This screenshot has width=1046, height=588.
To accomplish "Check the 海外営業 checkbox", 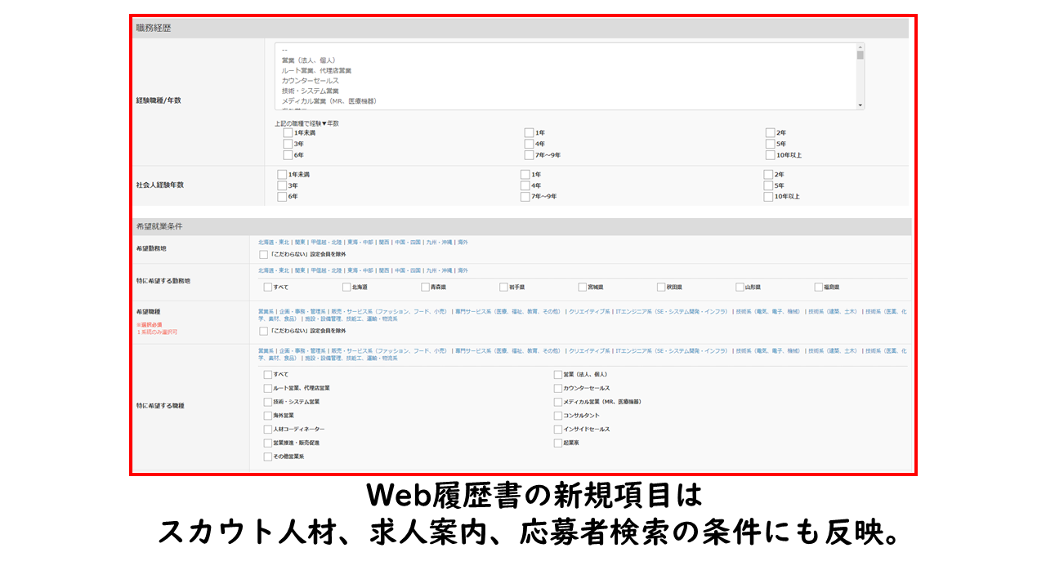I will (x=268, y=415).
